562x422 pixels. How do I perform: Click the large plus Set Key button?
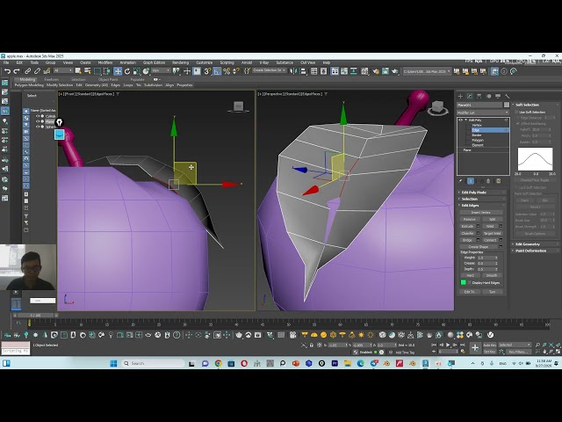(x=475, y=348)
